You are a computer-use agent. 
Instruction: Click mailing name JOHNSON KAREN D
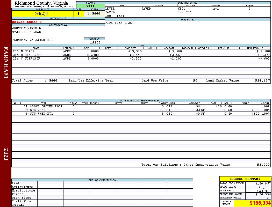click(x=26, y=28)
